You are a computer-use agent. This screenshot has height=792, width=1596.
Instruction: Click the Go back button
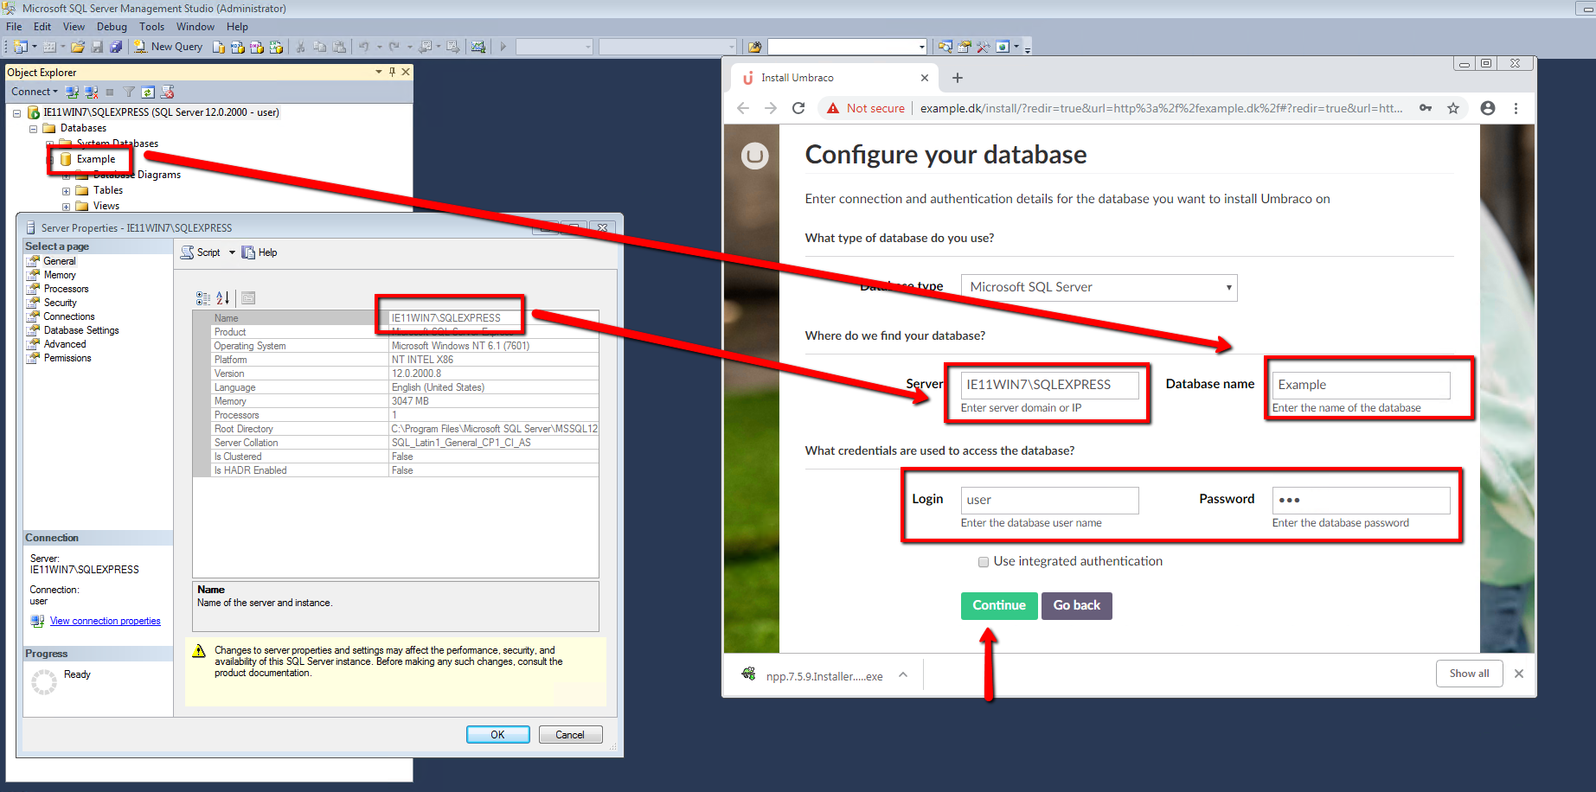coord(1077,606)
